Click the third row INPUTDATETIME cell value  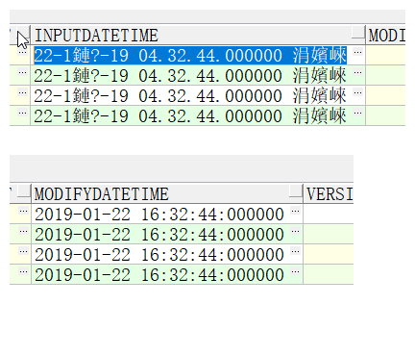[190, 95]
